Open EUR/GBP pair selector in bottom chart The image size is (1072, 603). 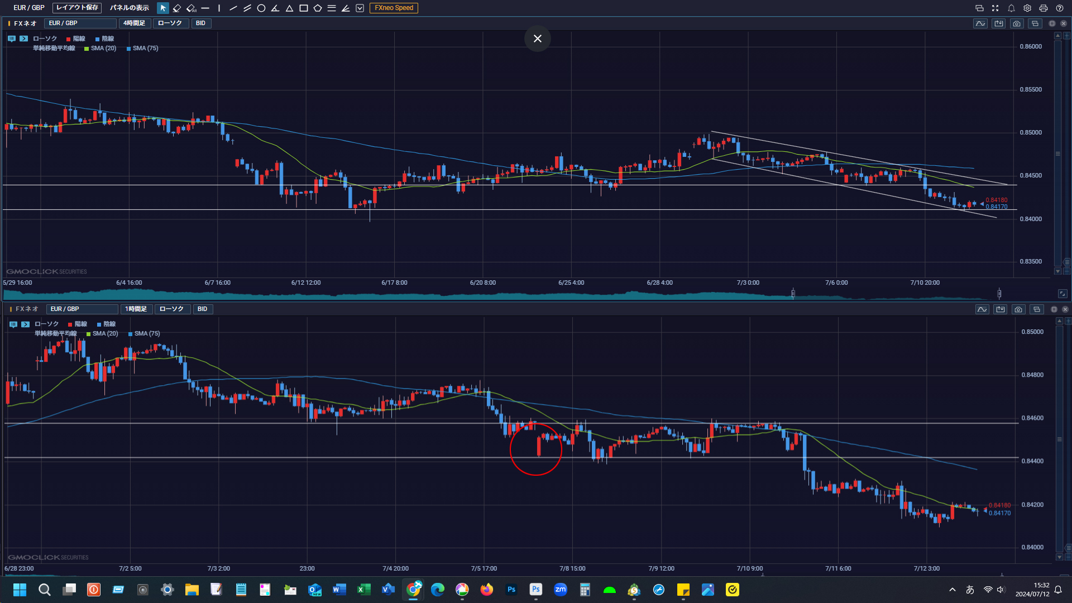(82, 309)
